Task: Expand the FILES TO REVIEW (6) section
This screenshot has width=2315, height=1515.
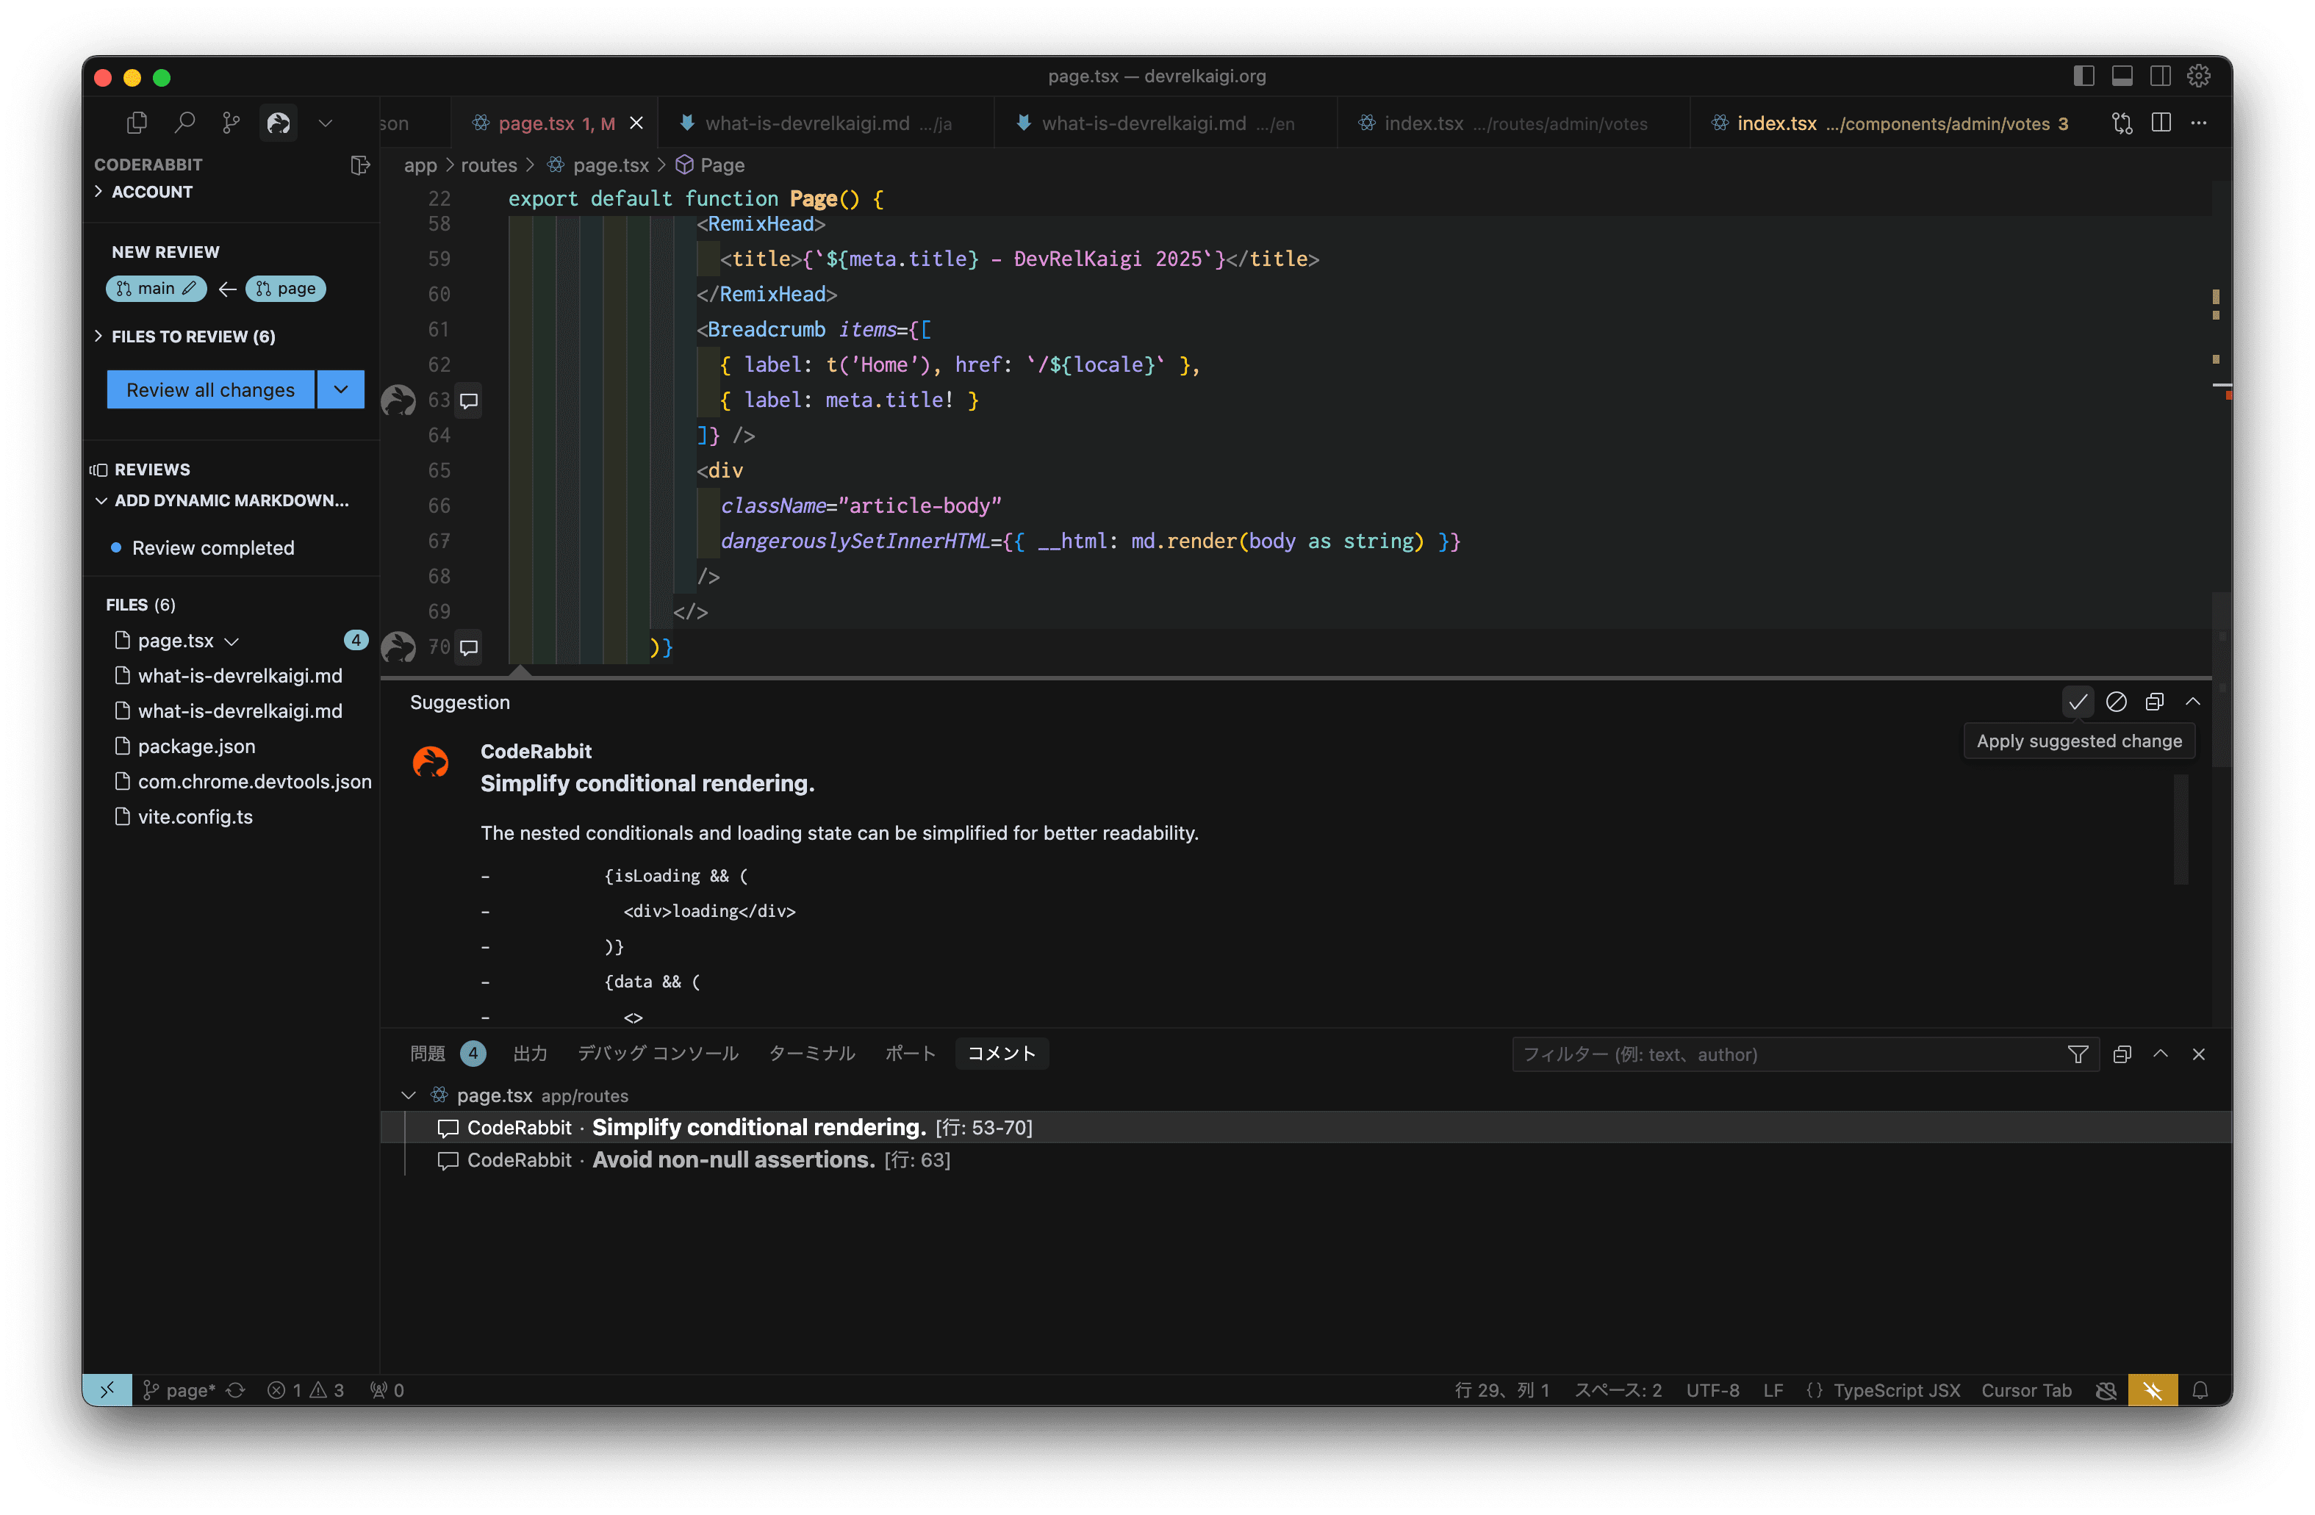Action: (193, 337)
